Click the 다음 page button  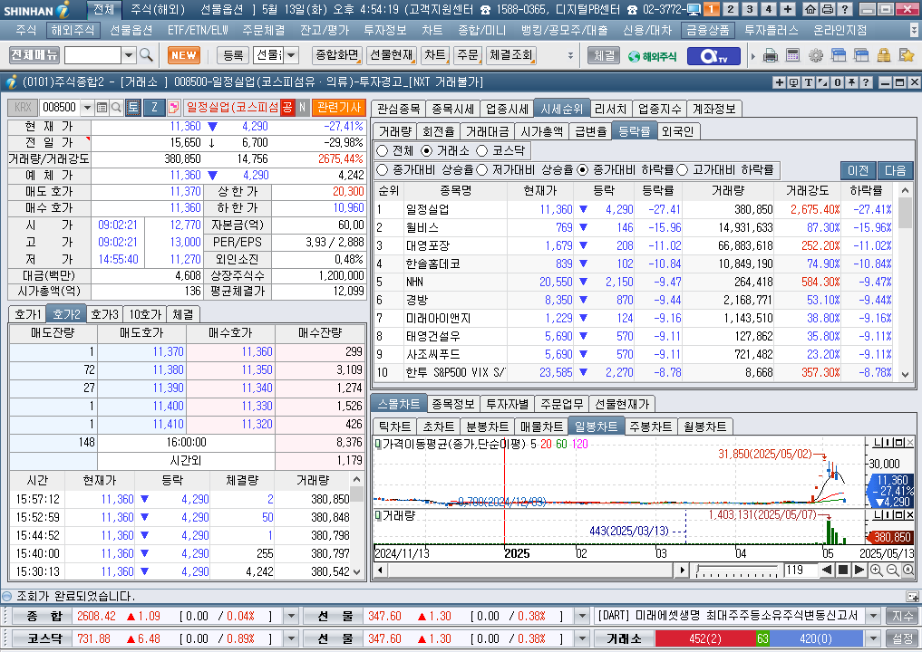(896, 170)
